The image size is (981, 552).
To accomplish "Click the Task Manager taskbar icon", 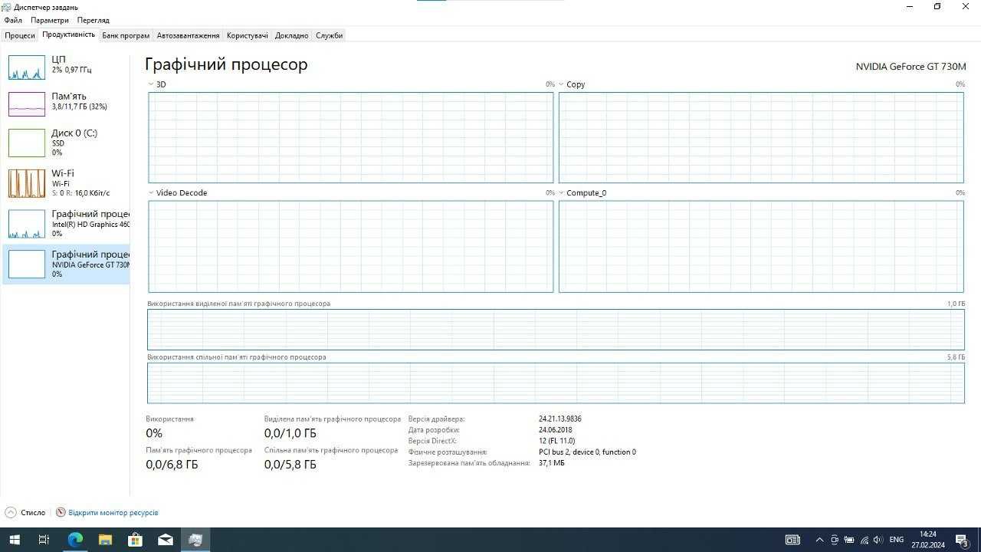I will [x=195, y=540].
